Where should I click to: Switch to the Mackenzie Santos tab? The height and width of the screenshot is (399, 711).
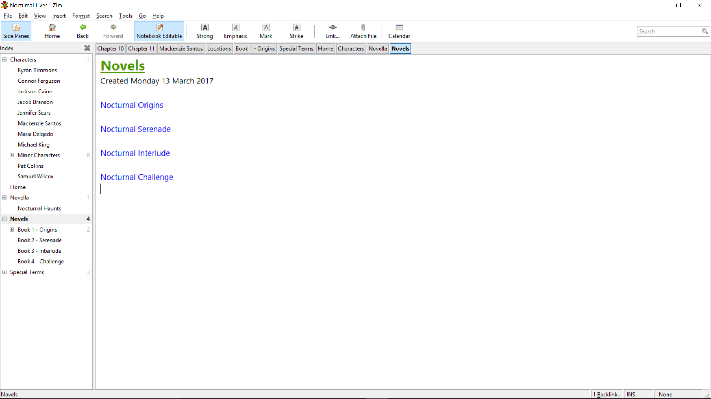click(181, 48)
